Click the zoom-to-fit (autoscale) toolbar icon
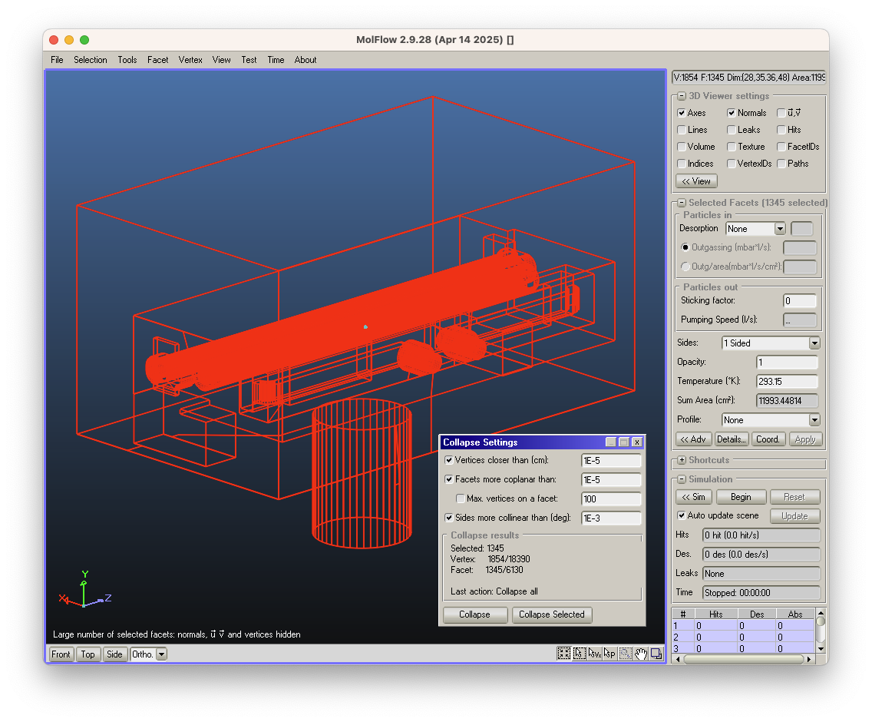Image resolution: width=872 pixels, height=722 pixels. coord(564,654)
